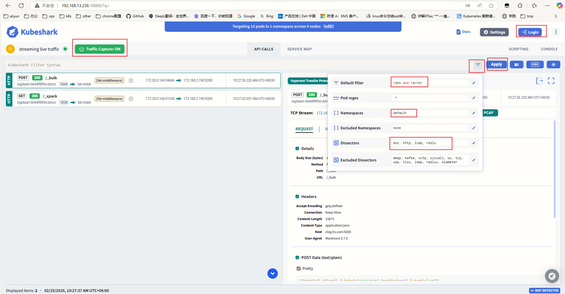The height and width of the screenshot is (294, 565).
Task: Click the record icon button
Action: 553,65
